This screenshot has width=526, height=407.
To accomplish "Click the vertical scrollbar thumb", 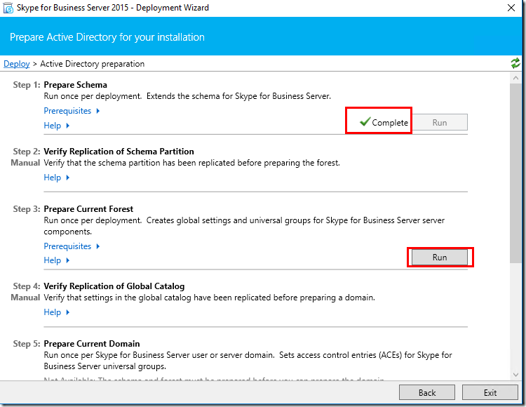I will (515, 173).
